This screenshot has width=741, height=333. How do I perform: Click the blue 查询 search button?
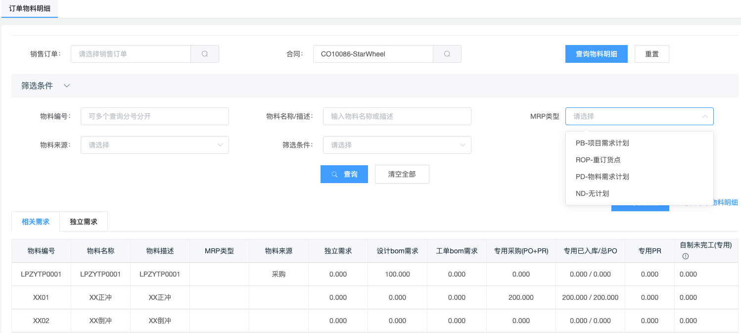tap(344, 174)
